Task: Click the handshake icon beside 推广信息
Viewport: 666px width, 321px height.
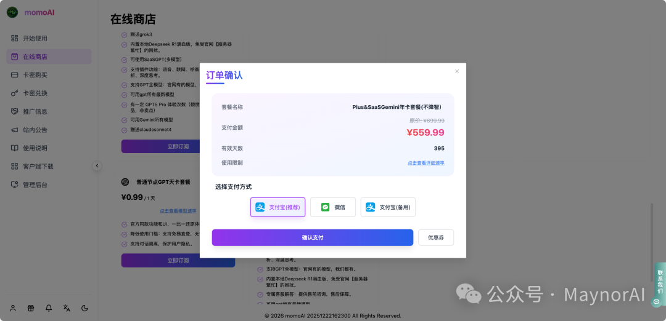Action: coord(14,111)
